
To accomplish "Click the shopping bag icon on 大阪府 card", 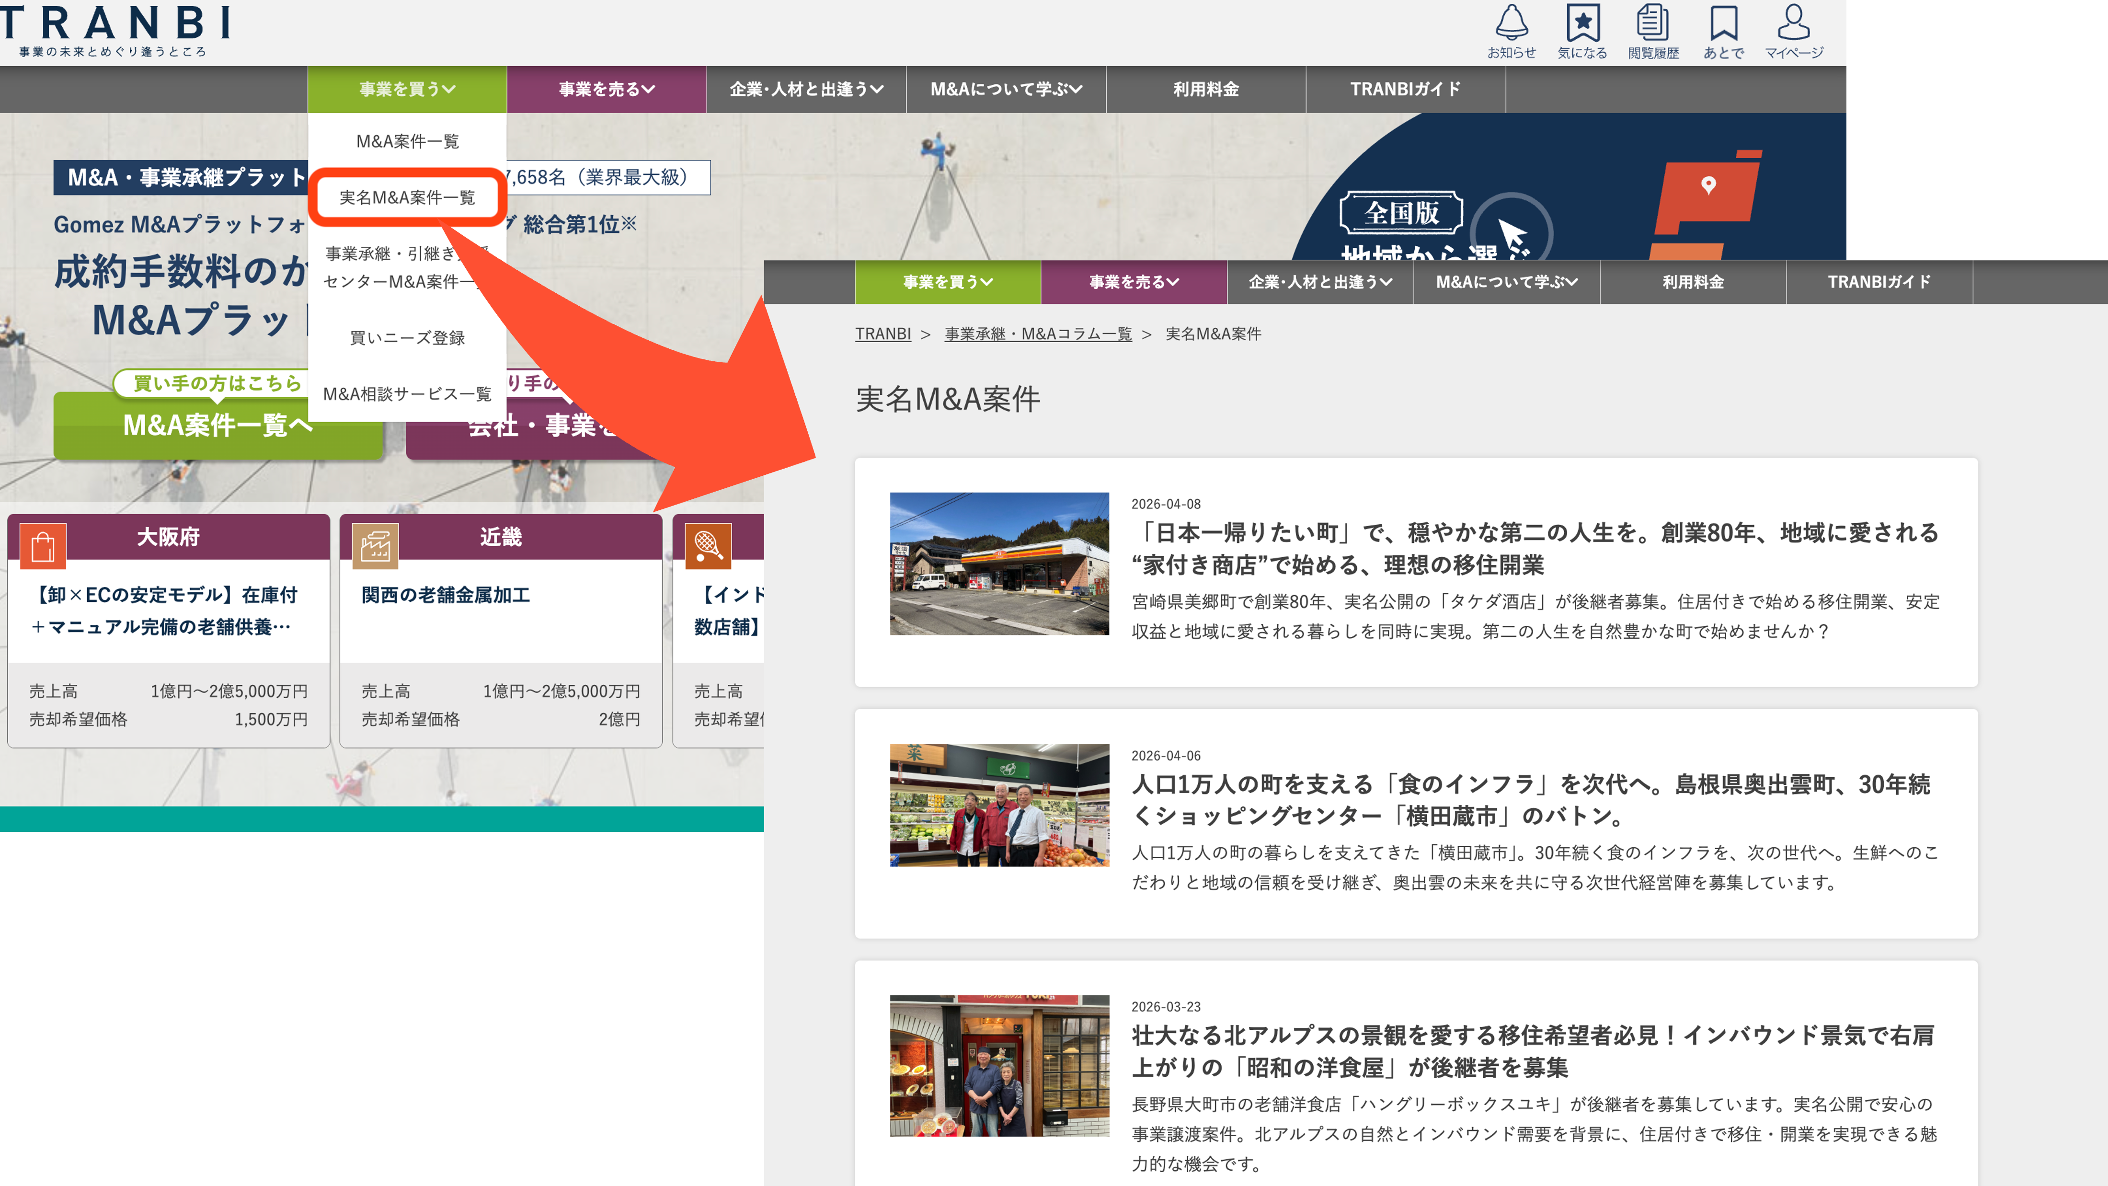I will point(43,546).
